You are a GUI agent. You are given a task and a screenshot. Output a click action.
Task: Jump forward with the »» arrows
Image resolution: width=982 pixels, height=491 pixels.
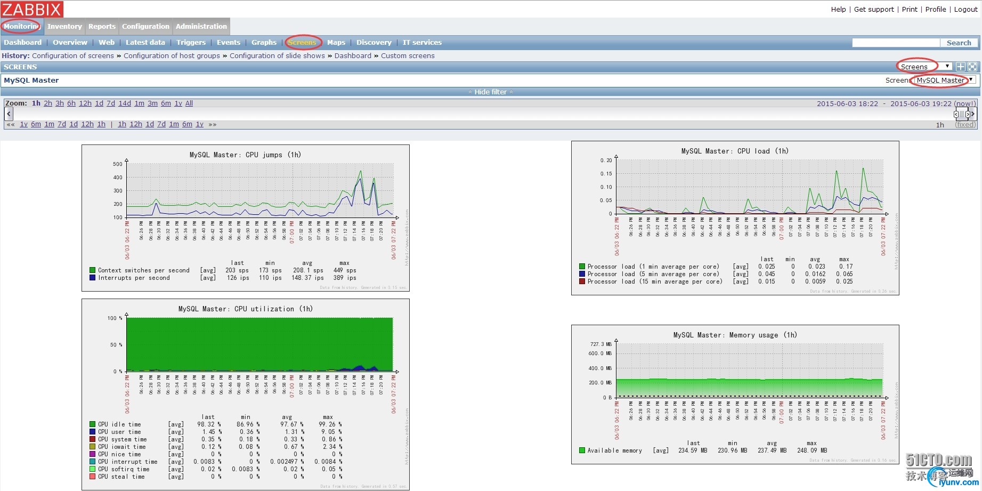(x=213, y=124)
